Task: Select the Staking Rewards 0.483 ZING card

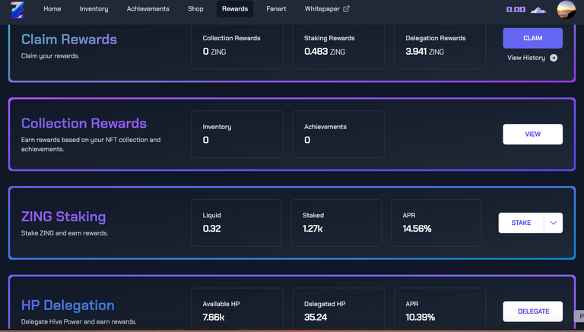Action: tap(338, 47)
